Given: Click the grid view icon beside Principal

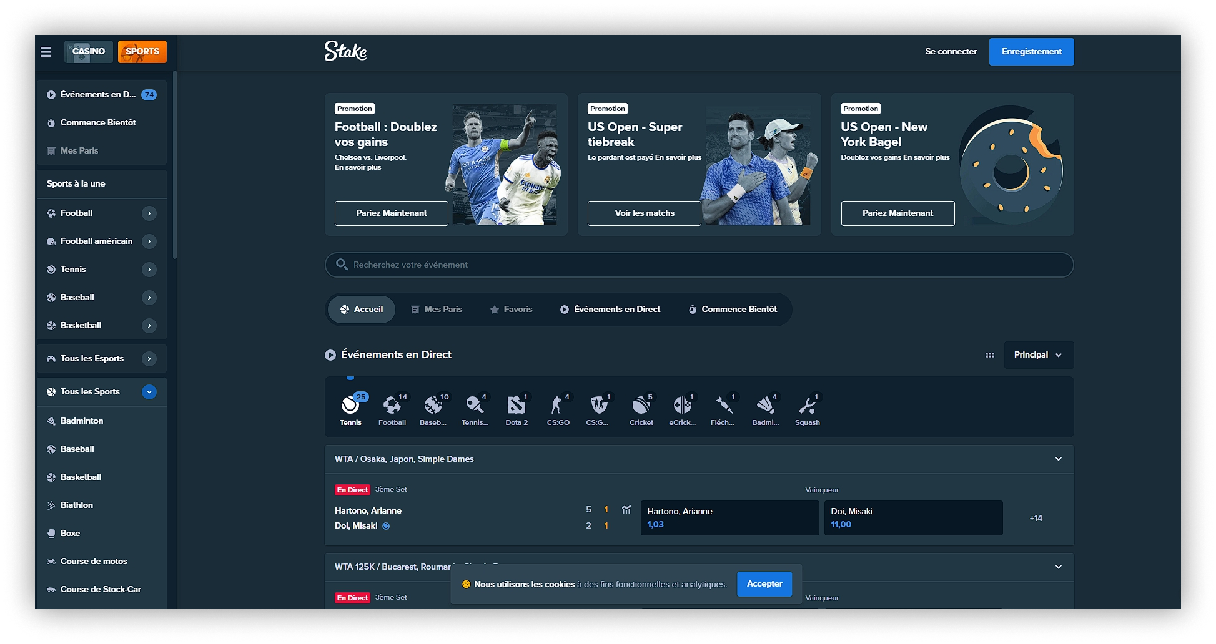Looking at the screenshot, I should (x=990, y=354).
